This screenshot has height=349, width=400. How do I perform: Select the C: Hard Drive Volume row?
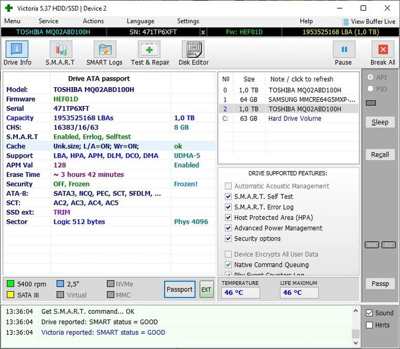pyautogui.click(x=288, y=118)
